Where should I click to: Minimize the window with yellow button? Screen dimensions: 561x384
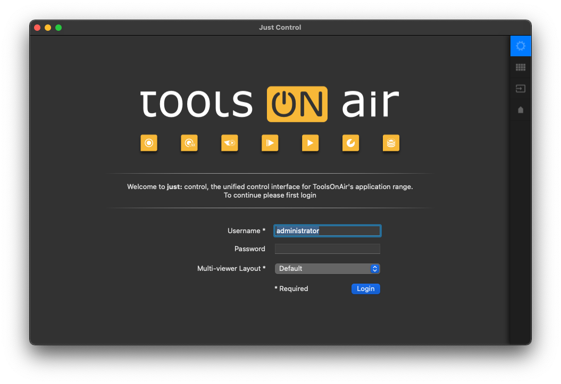[48, 28]
